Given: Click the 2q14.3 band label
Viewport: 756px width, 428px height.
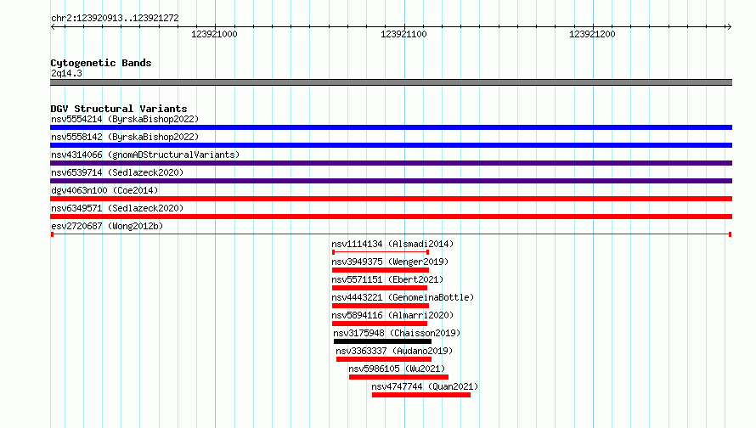Looking at the screenshot, I should [66, 73].
